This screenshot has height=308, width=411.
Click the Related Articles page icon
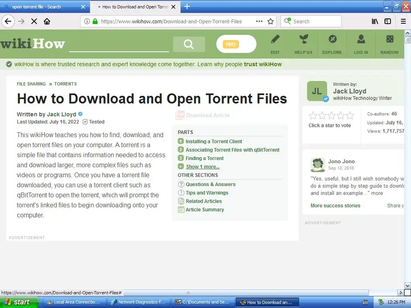click(x=181, y=201)
